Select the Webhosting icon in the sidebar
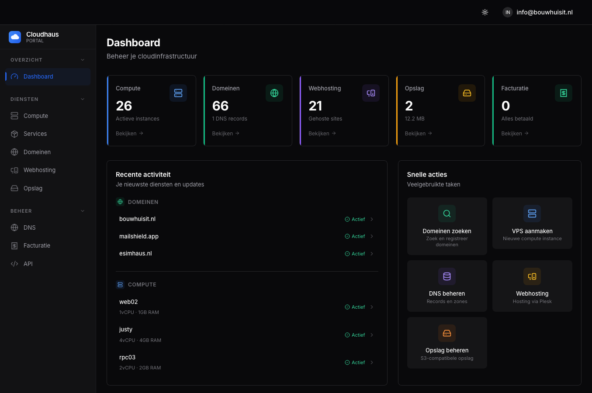Screen dimensions: 592x393 tap(14, 170)
